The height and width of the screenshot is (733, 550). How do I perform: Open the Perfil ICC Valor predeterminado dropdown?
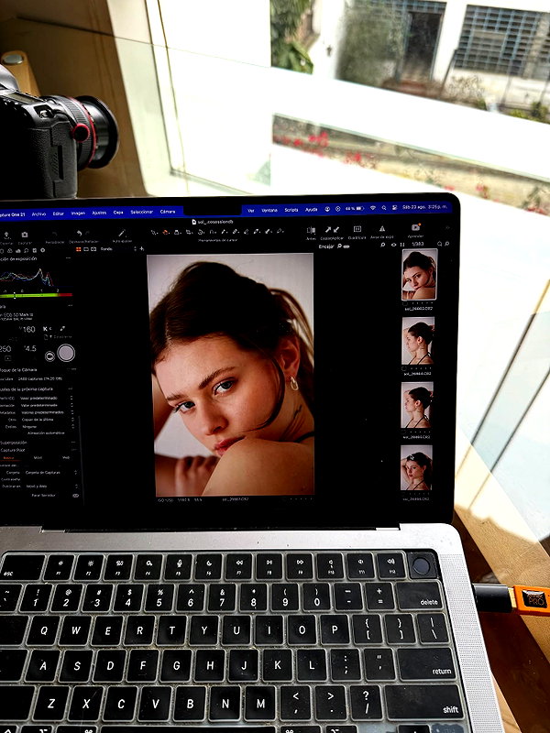point(45,399)
